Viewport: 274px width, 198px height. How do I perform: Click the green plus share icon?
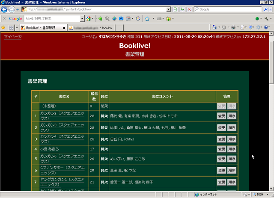100,18
